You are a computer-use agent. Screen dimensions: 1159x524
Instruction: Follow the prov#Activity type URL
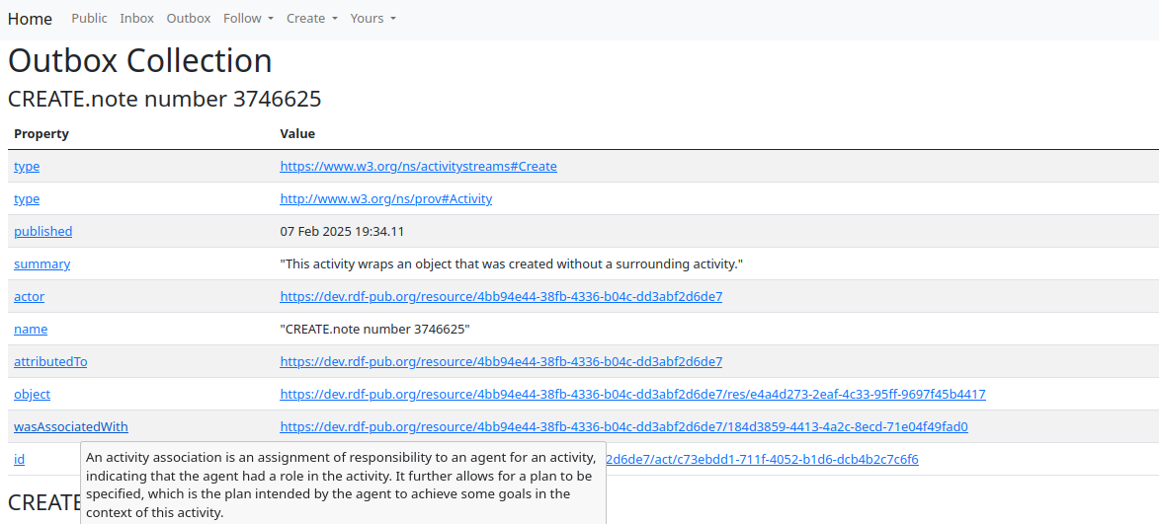tap(385, 199)
